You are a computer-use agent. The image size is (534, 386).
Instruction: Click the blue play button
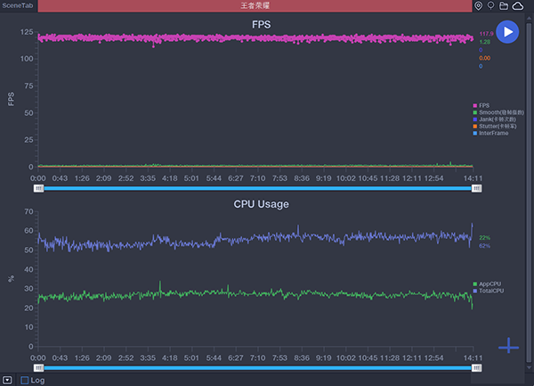point(507,32)
